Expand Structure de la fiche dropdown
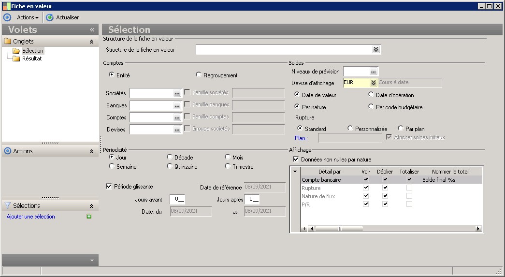This screenshot has height=277, width=505. (376, 49)
